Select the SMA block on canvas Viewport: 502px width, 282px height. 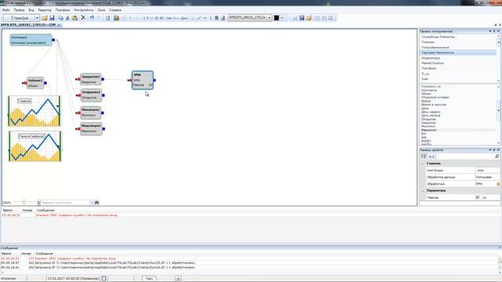tap(143, 80)
